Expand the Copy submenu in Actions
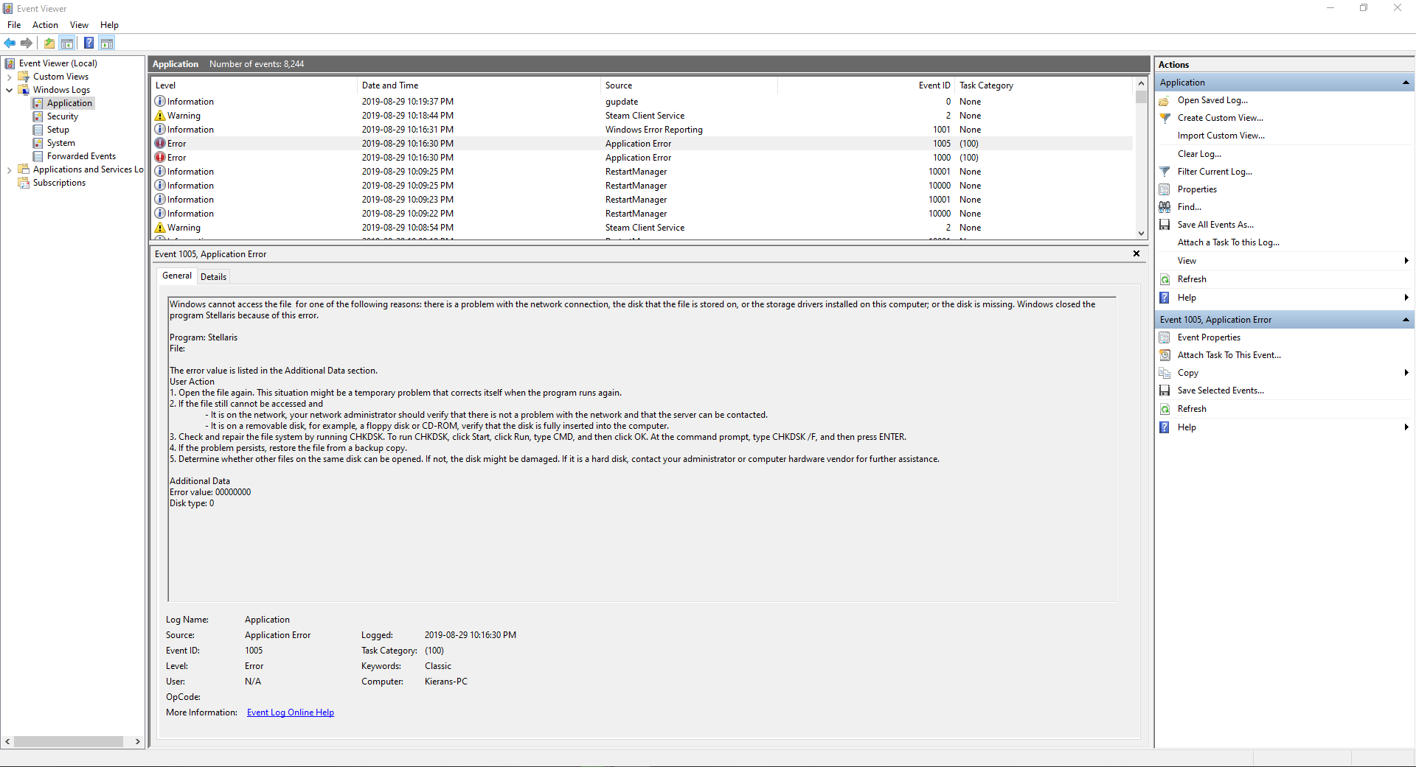Image resolution: width=1416 pixels, height=767 pixels. click(x=1406, y=373)
